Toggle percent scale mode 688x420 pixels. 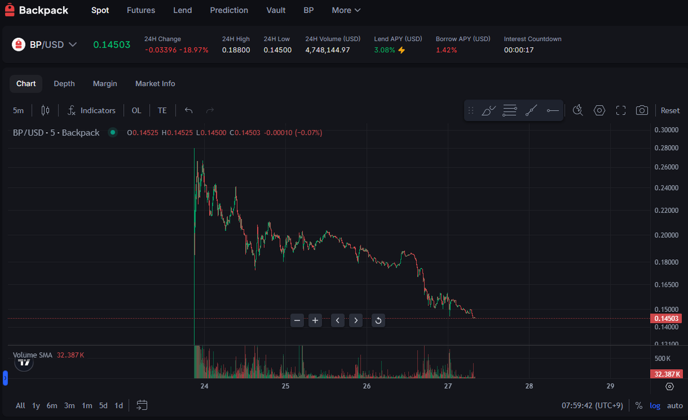pyautogui.click(x=639, y=406)
